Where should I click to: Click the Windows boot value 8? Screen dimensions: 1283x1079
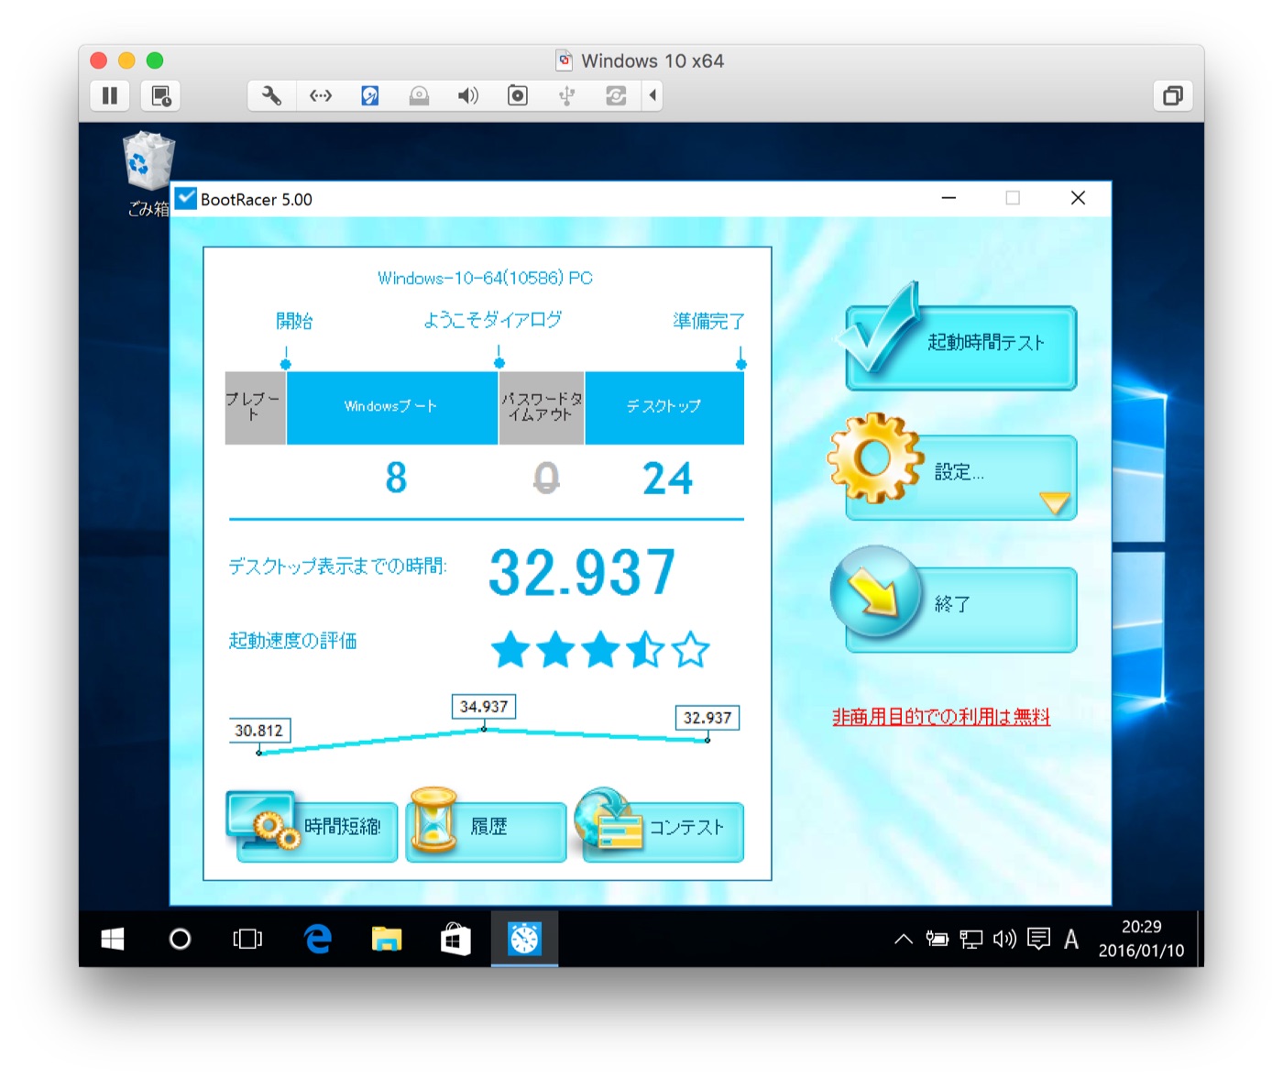396,478
